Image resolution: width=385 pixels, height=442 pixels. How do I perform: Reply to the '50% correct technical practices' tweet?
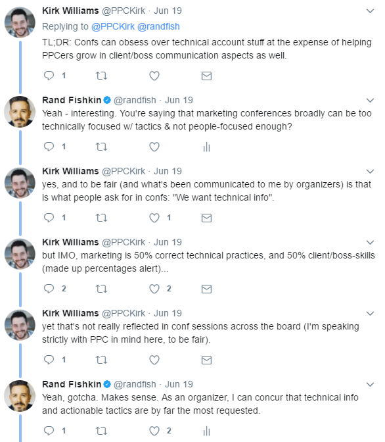tap(49, 289)
